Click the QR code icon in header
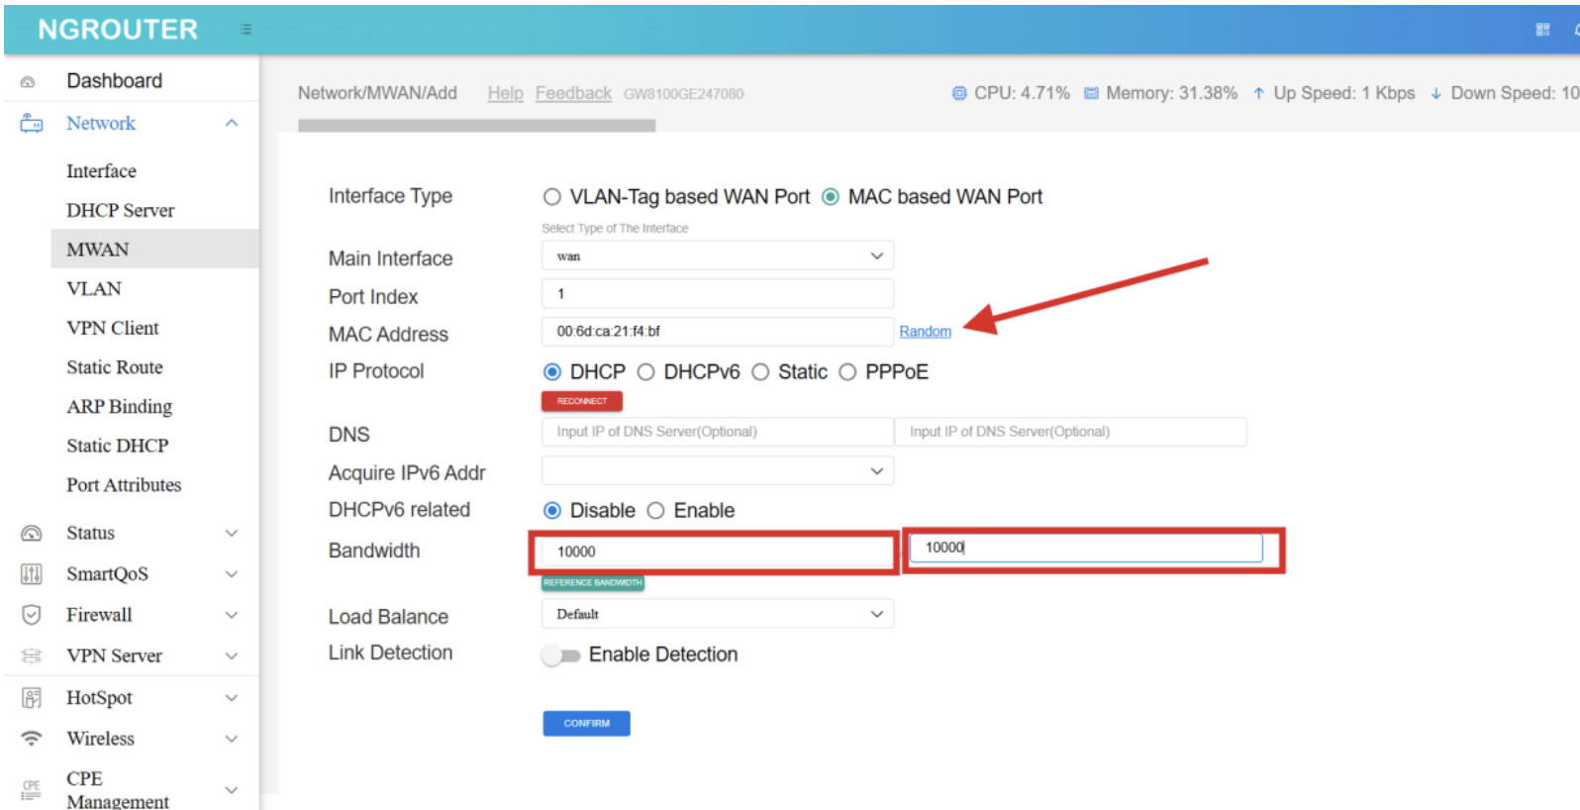 click(1542, 30)
